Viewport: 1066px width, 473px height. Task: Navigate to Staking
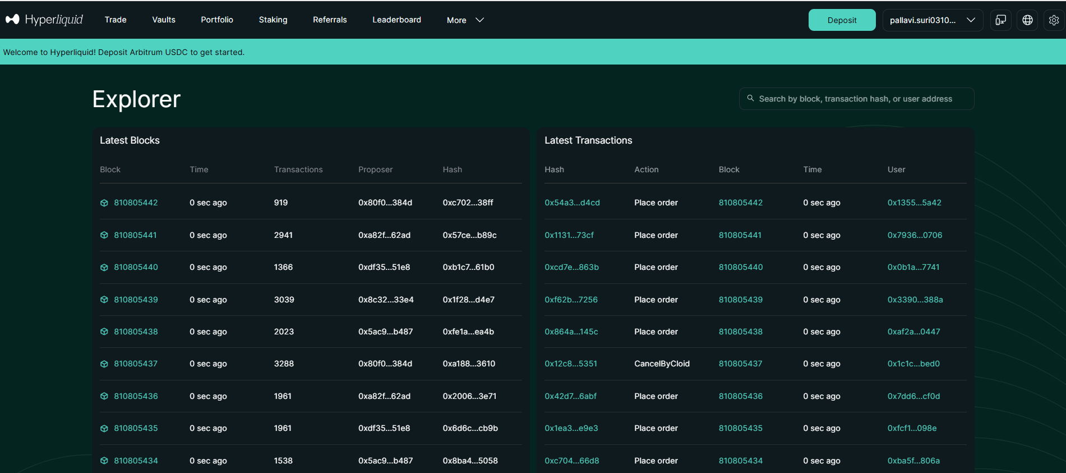pyautogui.click(x=273, y=20)
